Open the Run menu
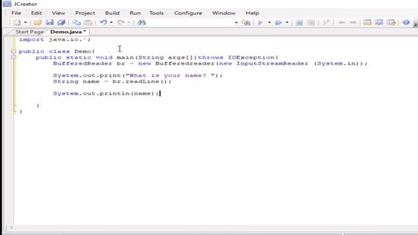418x235 pixels. [x=135, y=13]
